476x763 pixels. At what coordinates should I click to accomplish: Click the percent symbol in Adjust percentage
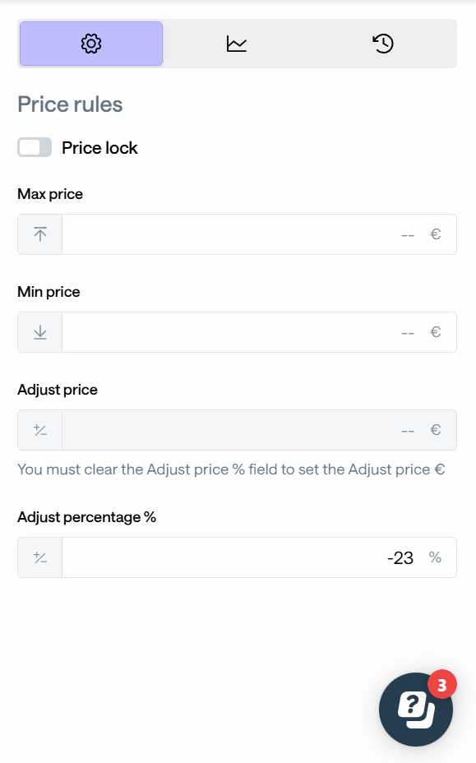pos(435,557)
